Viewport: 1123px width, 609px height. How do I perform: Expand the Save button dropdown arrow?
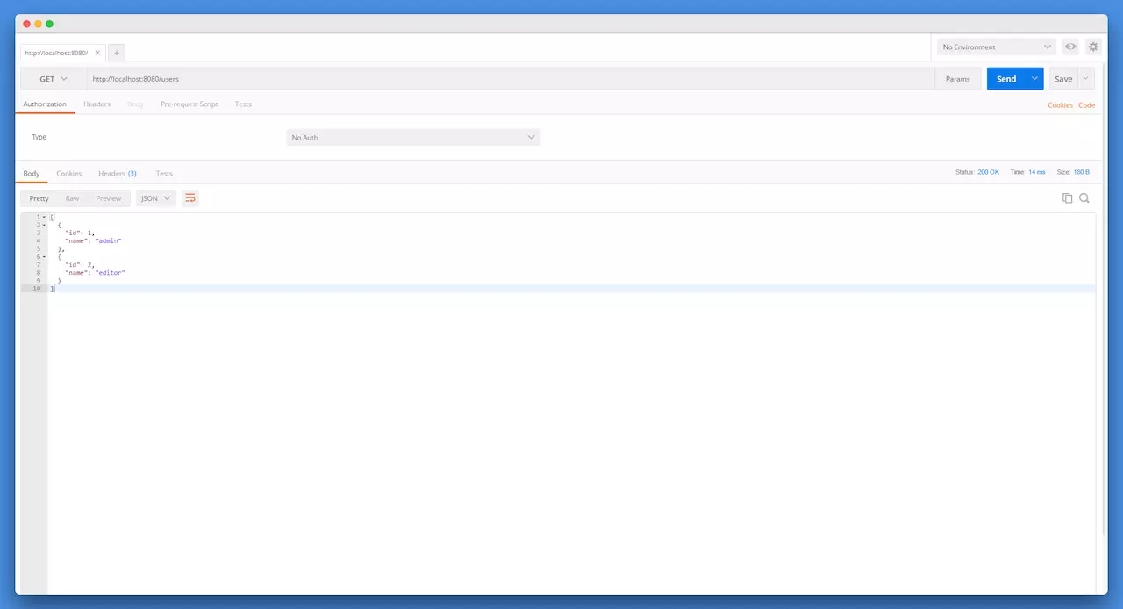click(x=1086, y=79)
